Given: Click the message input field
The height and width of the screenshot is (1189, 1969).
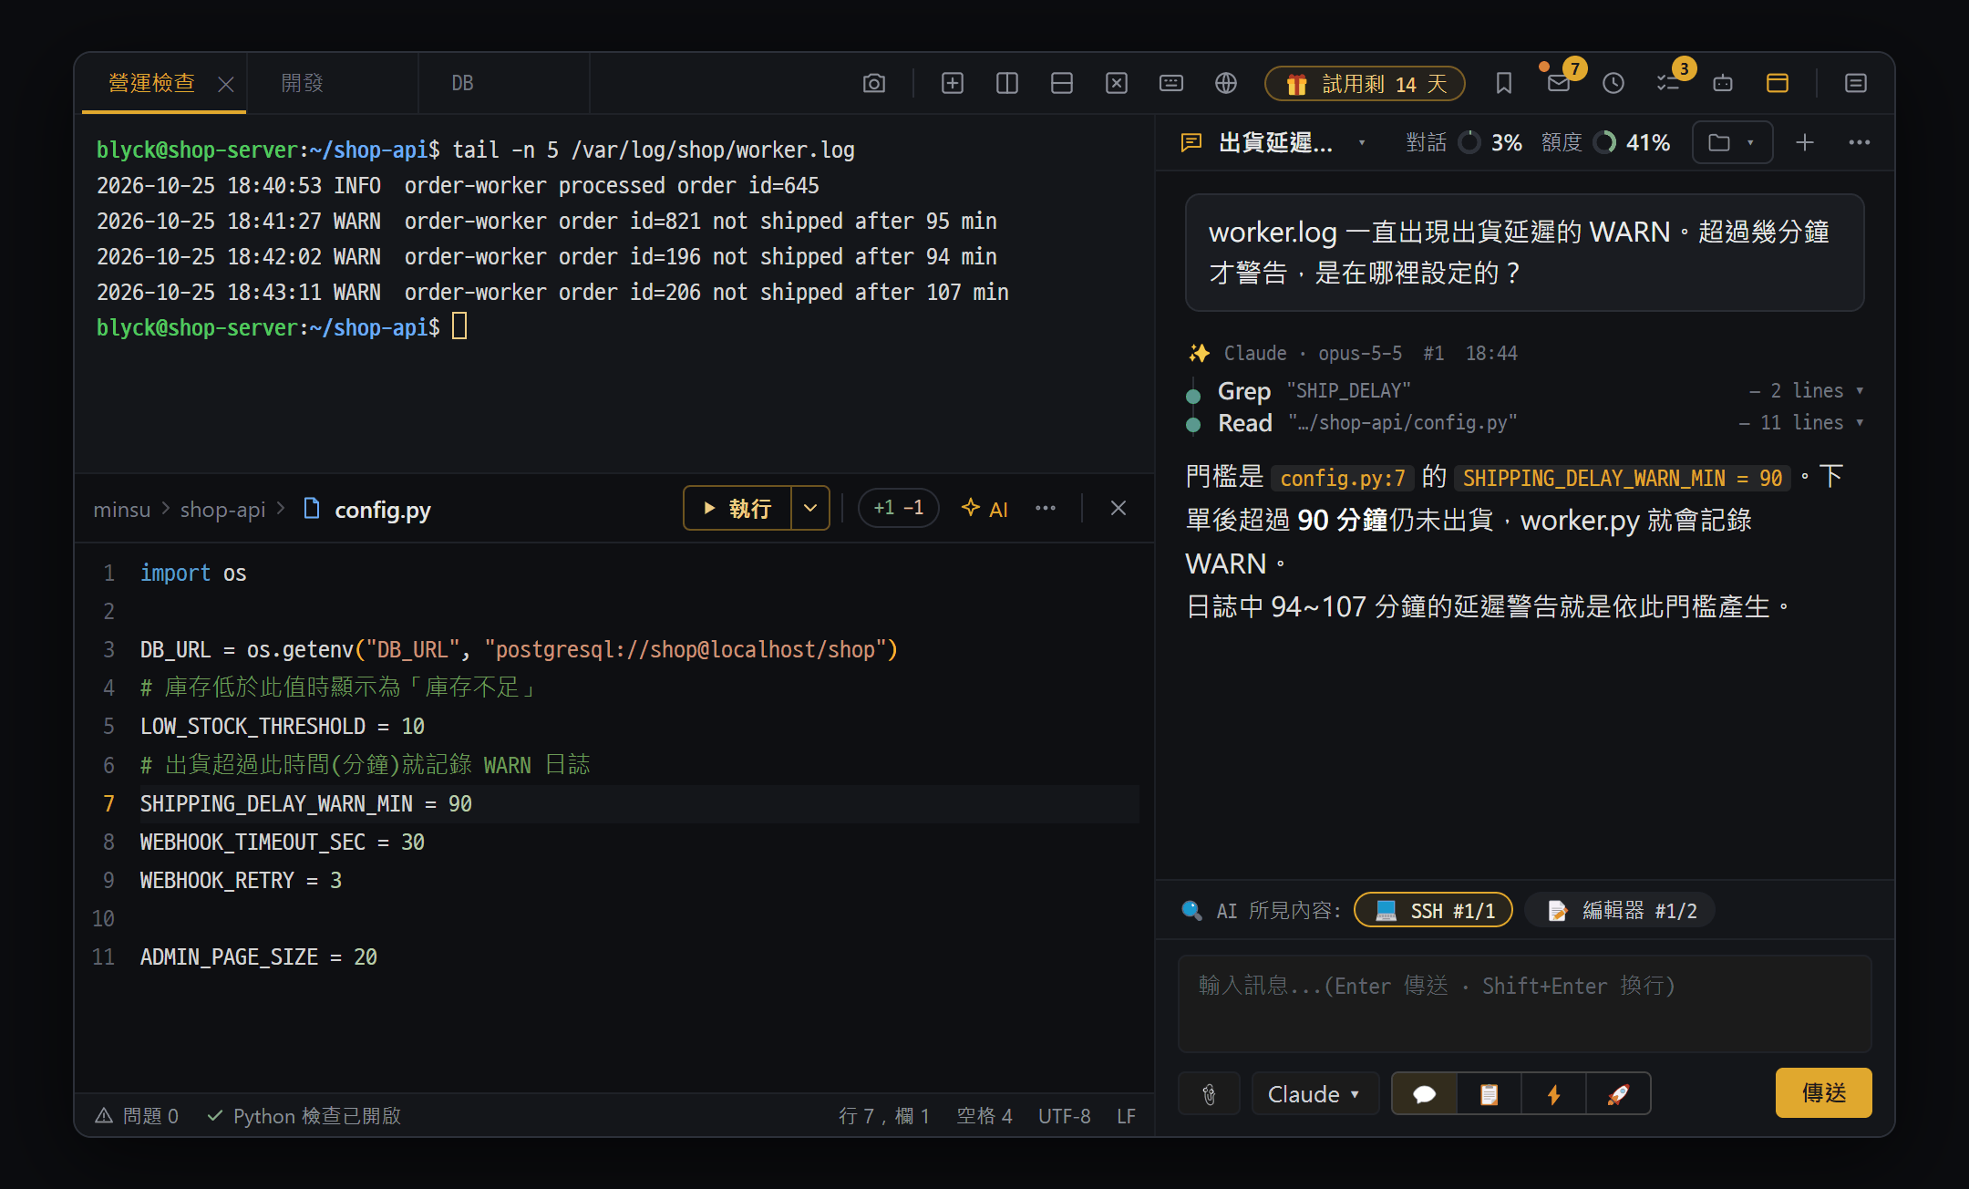Looking at the screenshot, I should point(1524,1003).
